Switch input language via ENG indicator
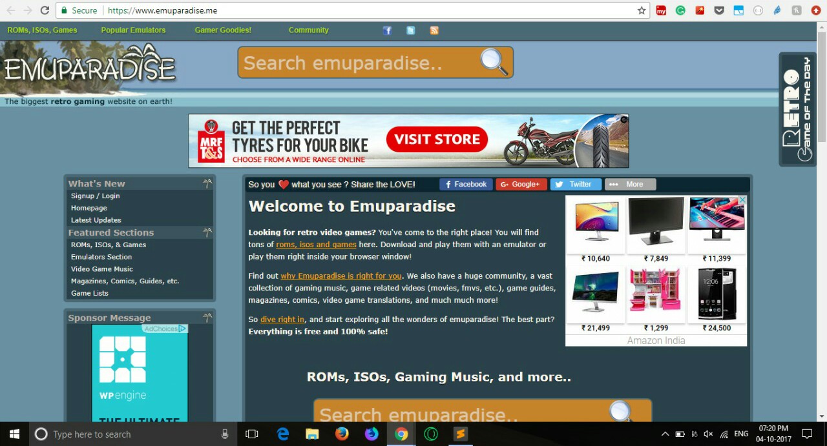Image resolution: width=827 pixels, height=446 pixels. pos(741,434)
